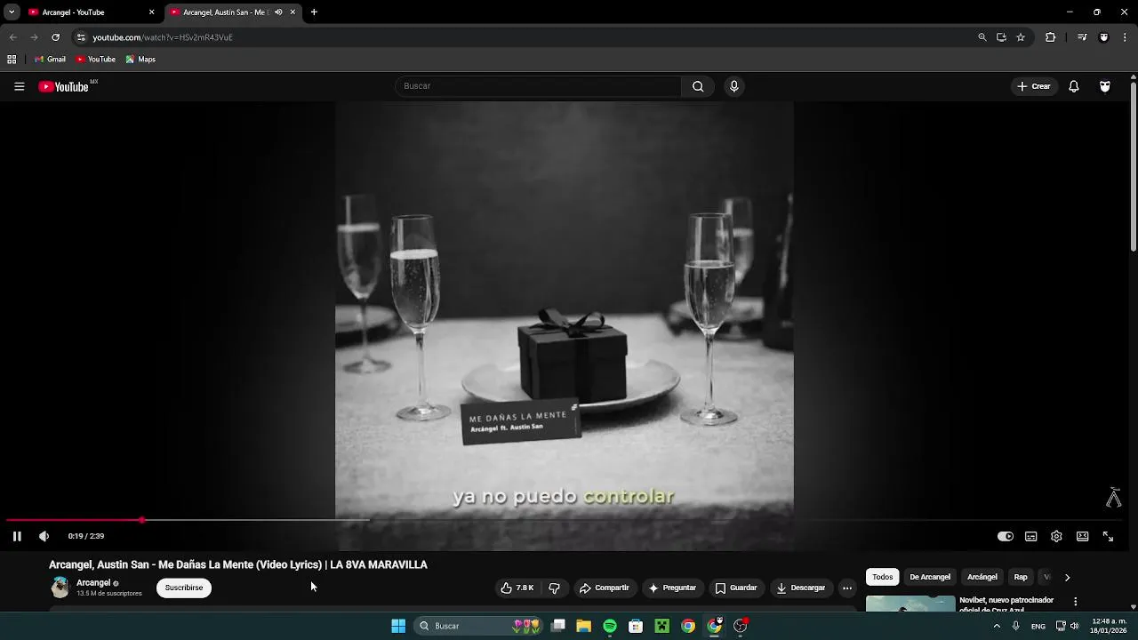Image resolution: width=1138 pixels, height=640 pixels.
Task: Install the app from the address bar icon
Action: (1001, 37)
